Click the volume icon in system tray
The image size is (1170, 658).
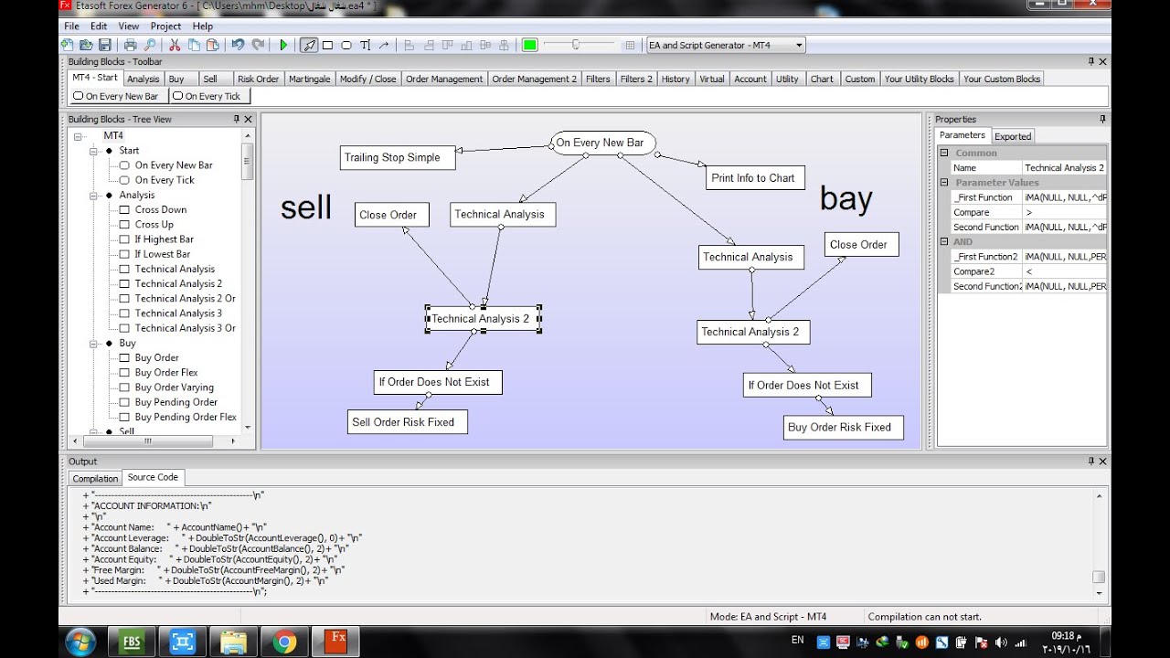click(999, 642)
